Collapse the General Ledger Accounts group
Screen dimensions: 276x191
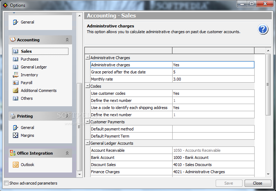point(87,143)
